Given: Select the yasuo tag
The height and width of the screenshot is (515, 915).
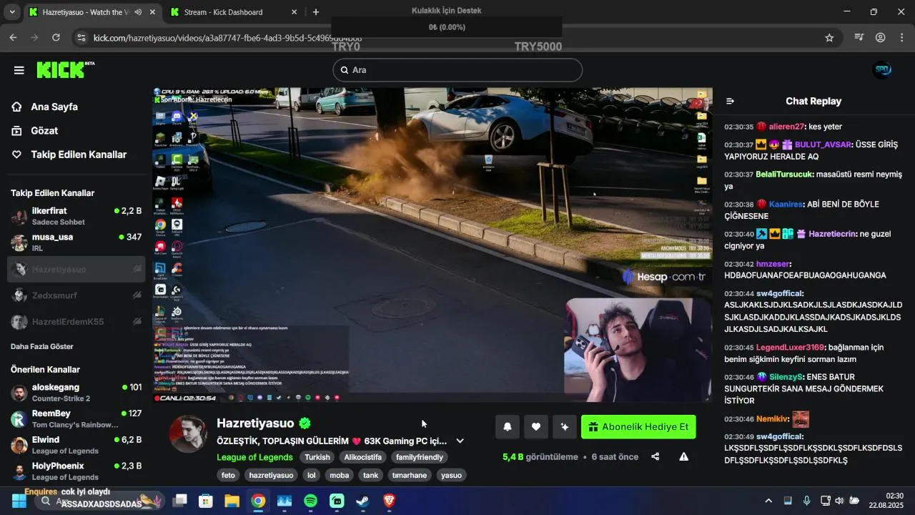Looking at the screenshot, I should (451, 475).
